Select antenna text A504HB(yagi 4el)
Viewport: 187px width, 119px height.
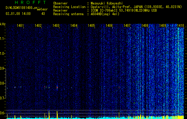coord(105,14)
